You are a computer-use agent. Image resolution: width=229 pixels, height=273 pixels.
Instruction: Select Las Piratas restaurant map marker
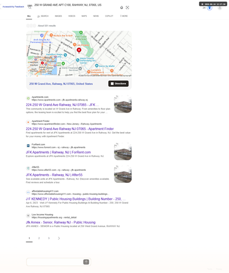[x=74, y=45]
